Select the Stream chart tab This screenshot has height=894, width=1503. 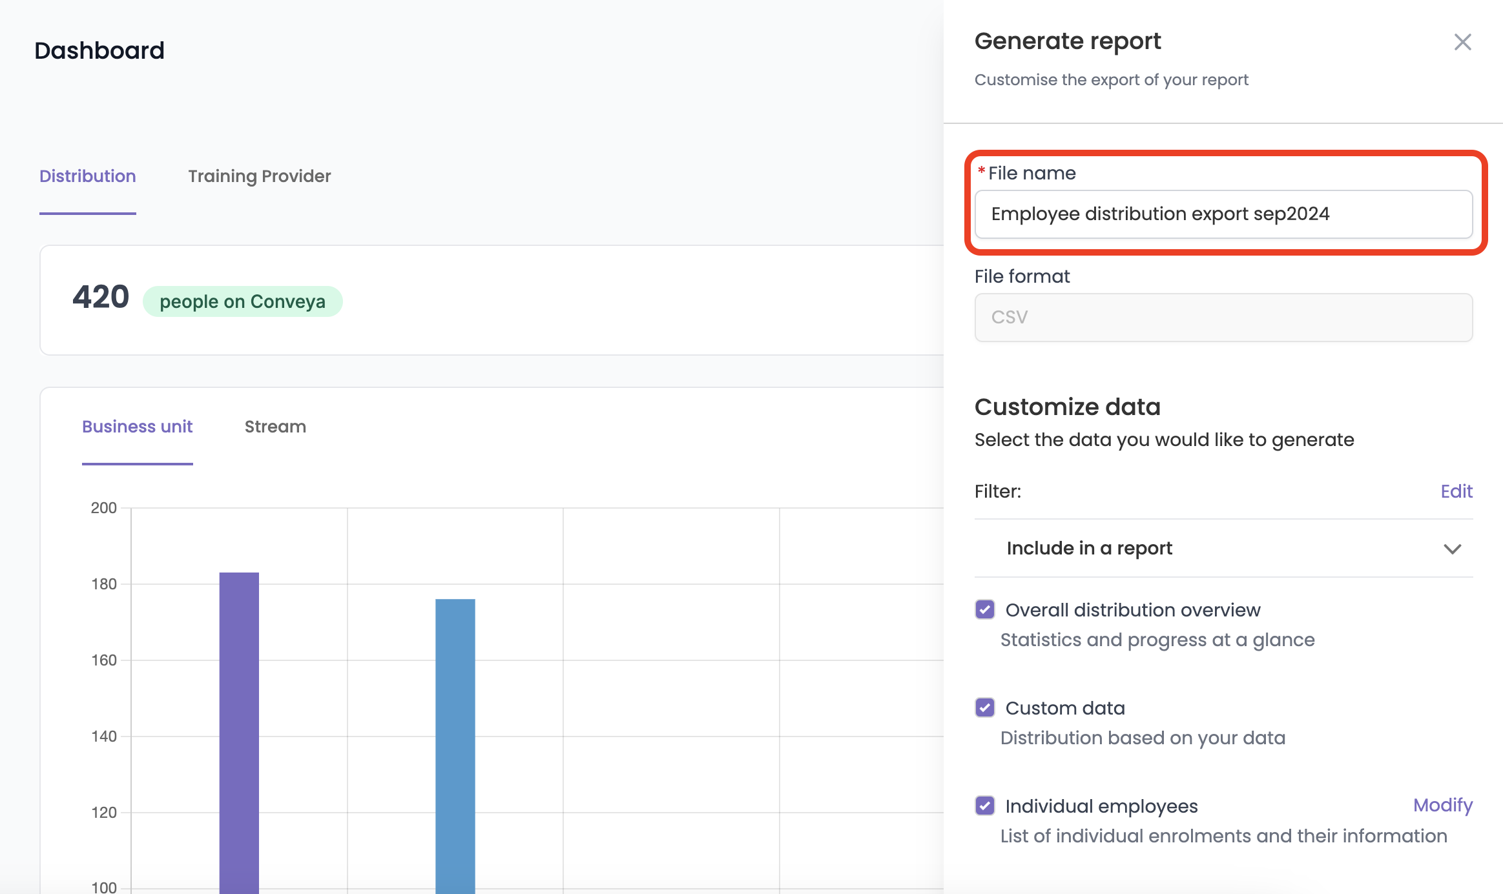click(x=275, y=427)
